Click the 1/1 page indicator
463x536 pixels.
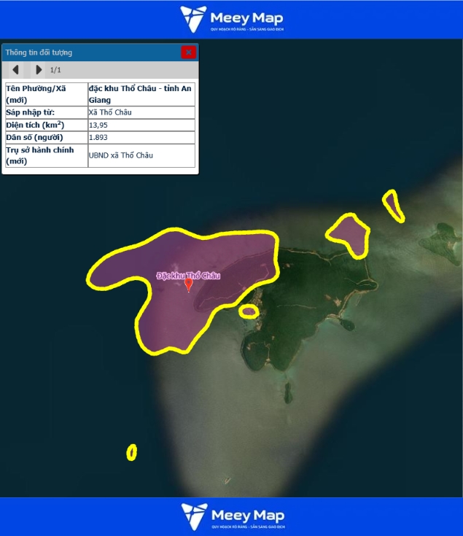[x=55, y=70]
